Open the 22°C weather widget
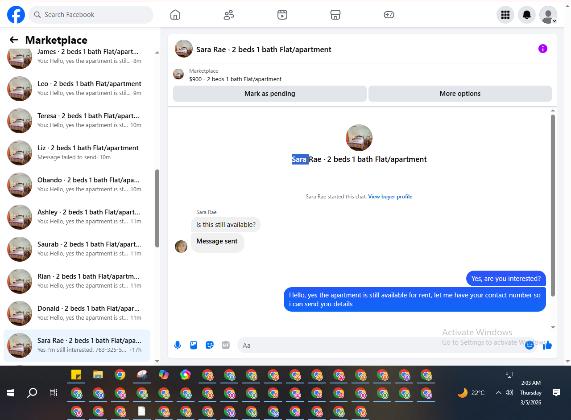571x420 pixels. 471,393
